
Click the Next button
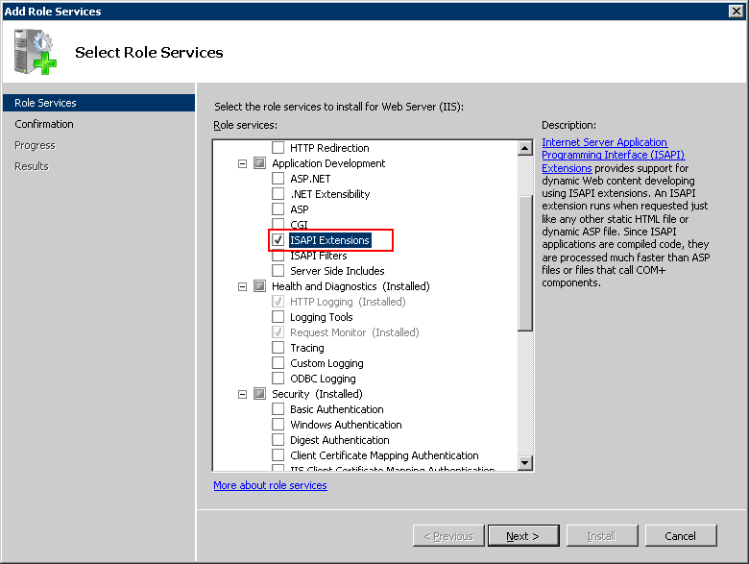[x=523, y=536]
